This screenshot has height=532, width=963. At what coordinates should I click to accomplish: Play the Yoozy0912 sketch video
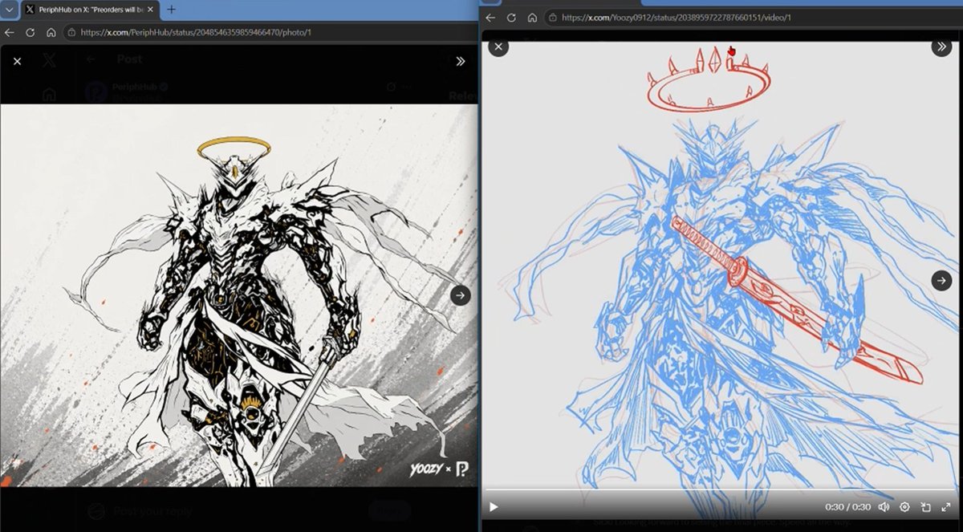point(494,507)
